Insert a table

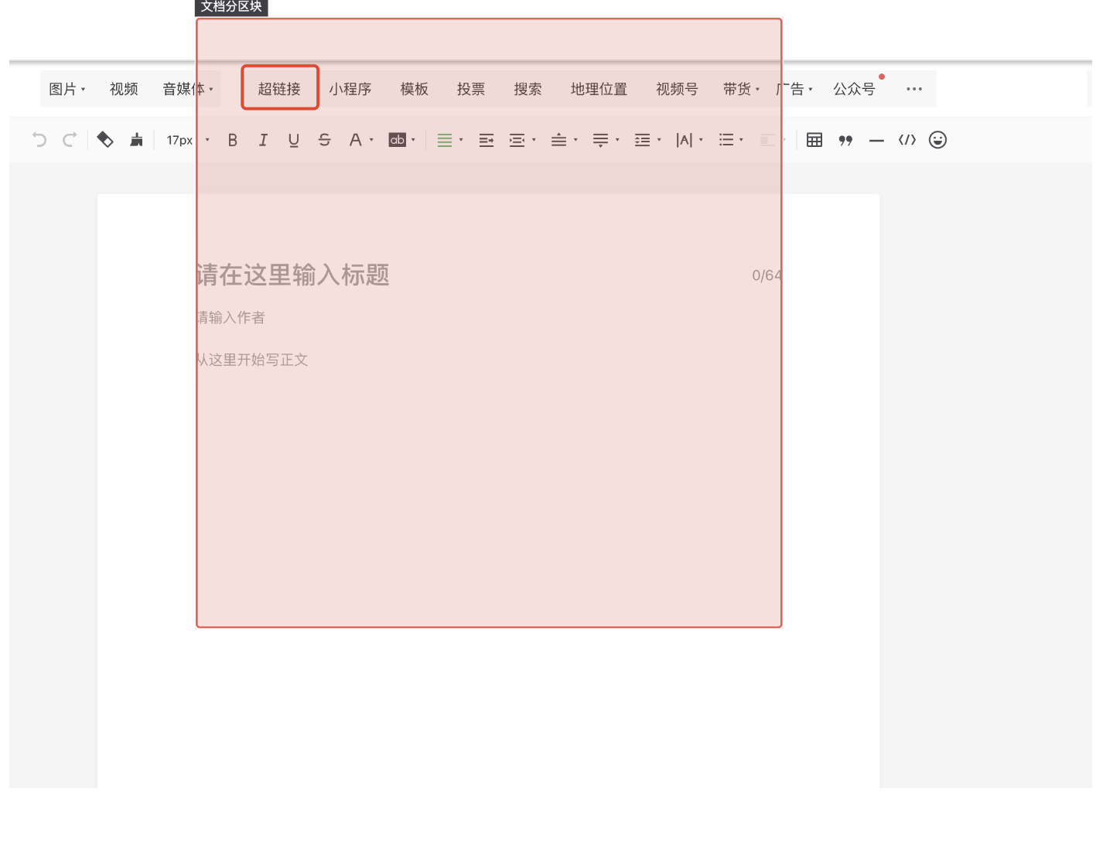[x=814, y=140]
